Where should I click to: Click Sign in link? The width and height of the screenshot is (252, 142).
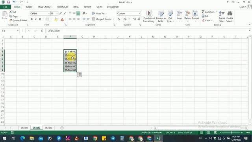coord(243,7)
